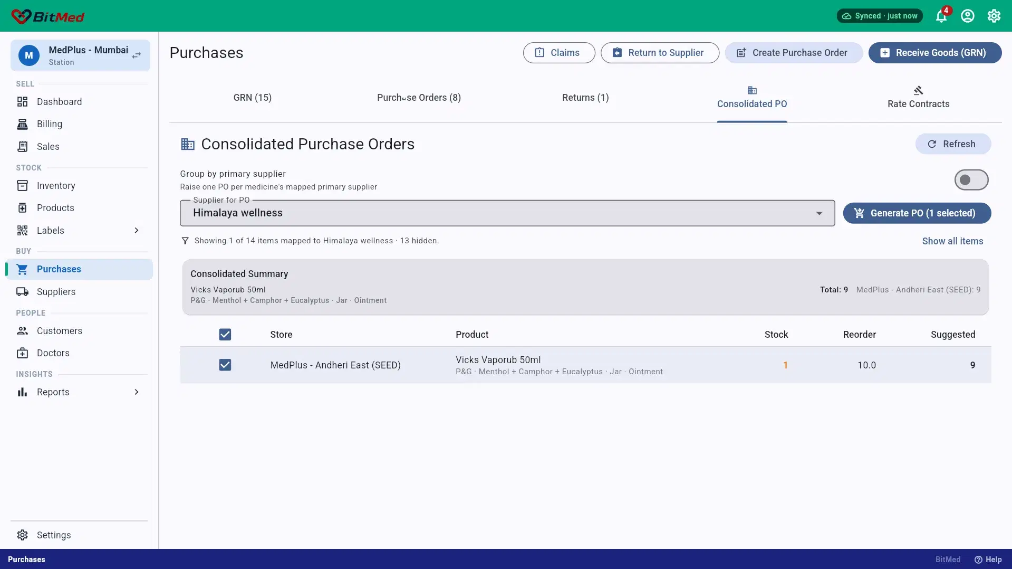Click the Suppliers truck icon
Screen dimensions: 1012x569
[22, 292]
